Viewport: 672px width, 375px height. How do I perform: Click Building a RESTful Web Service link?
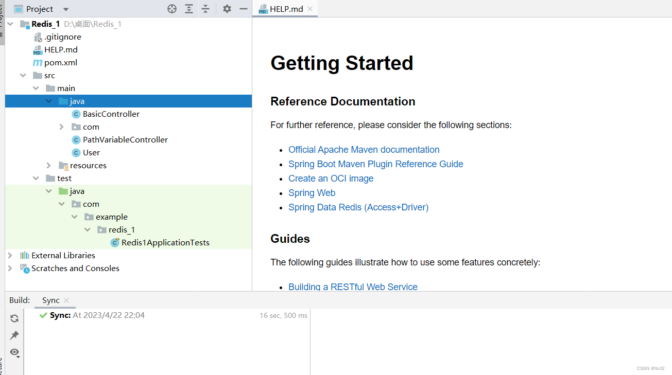point(353,287)
